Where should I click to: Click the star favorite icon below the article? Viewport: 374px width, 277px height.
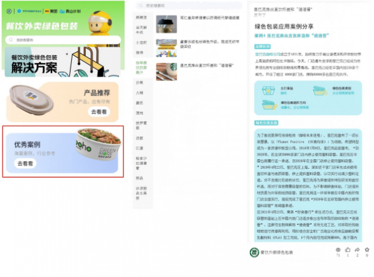point(367,250)
